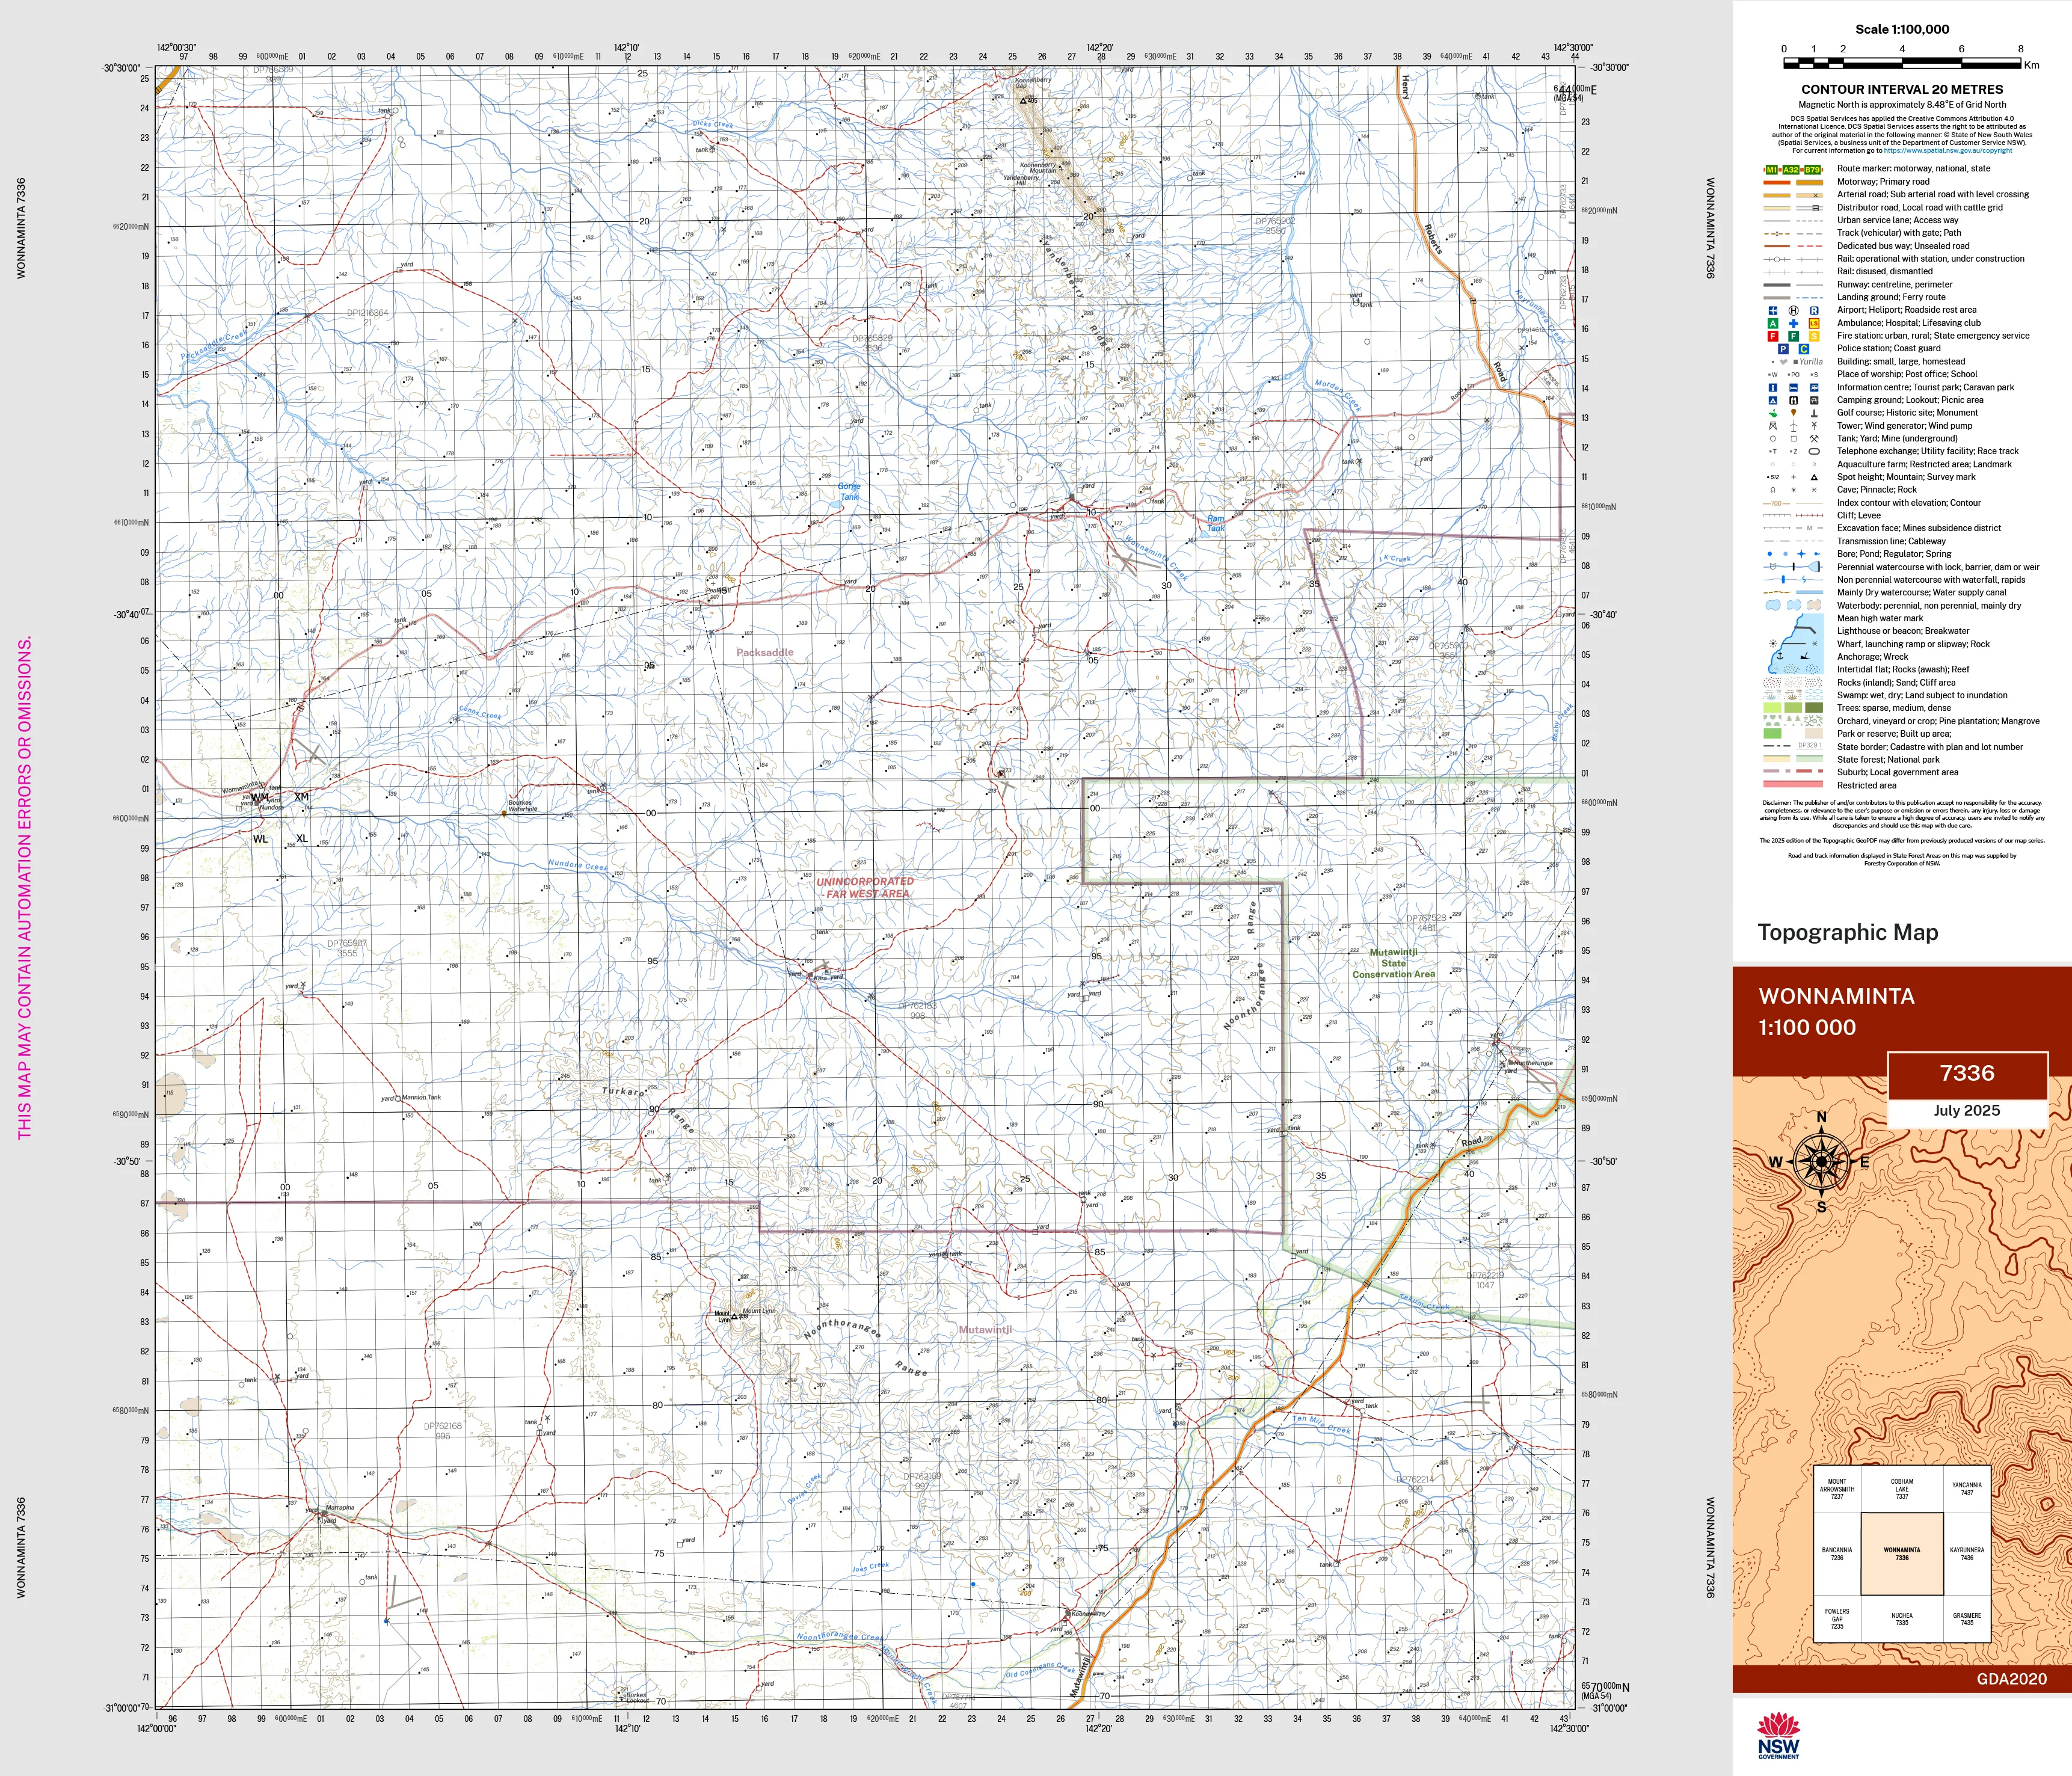The width and height of the screenshot is (2072, 1776).
Task: Click the Heliport H legend icon
Action: pos(1793,311)
